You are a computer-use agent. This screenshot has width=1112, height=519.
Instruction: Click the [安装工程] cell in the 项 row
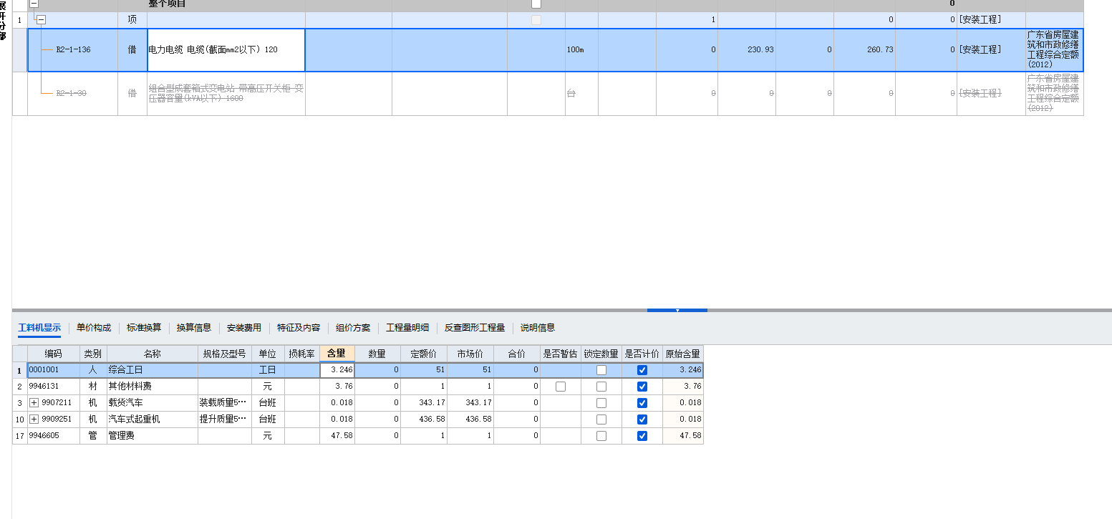point(991,20)
